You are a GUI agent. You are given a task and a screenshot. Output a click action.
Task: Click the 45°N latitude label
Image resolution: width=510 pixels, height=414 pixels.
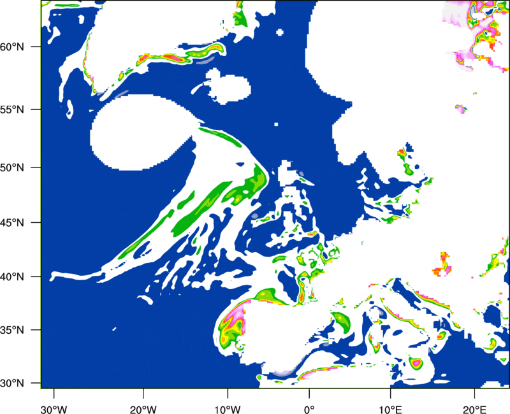tap(12, 223)
